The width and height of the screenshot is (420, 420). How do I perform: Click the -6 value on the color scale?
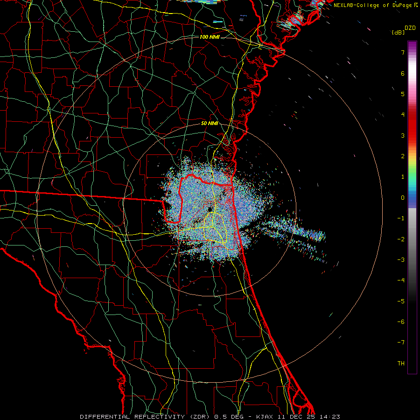coord(401,322)
